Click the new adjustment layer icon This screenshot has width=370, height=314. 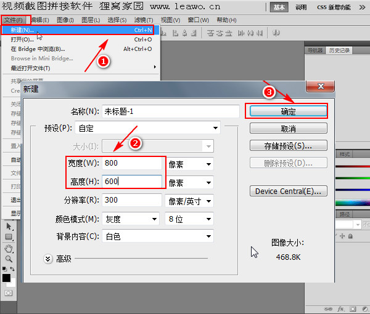(x=365, y=309)
